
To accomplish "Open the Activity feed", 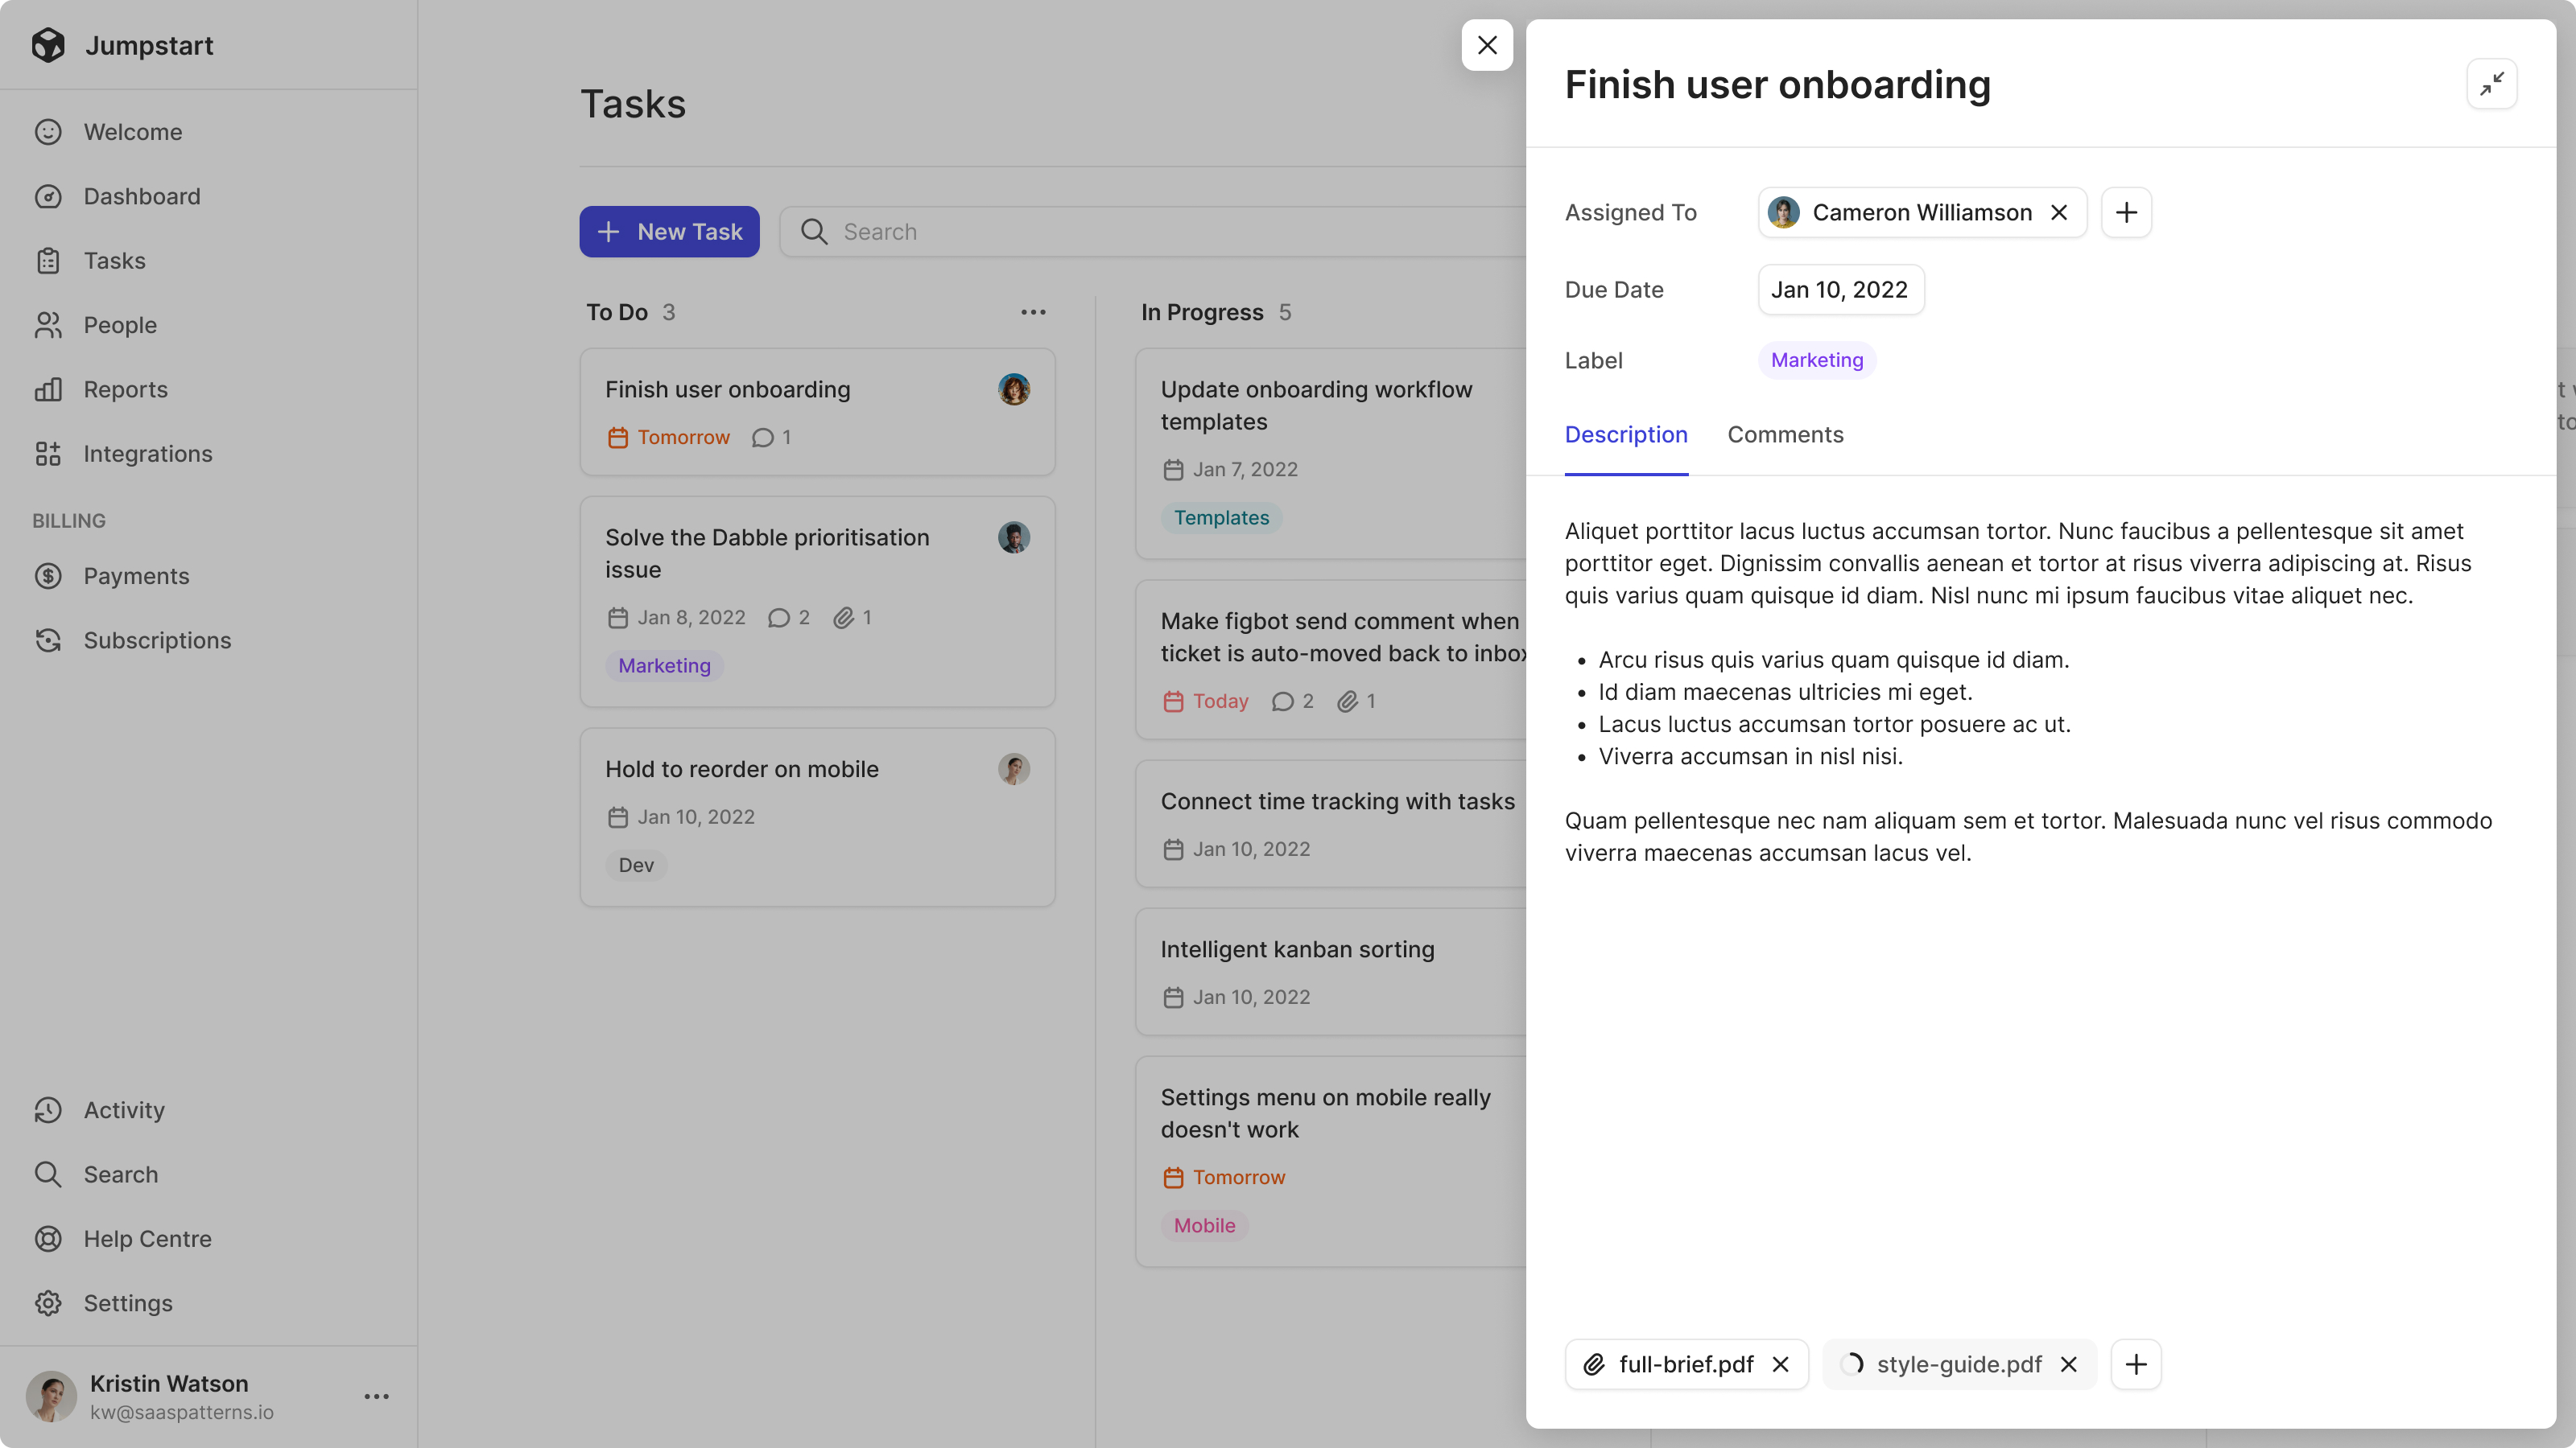I will click(124, 1110).
